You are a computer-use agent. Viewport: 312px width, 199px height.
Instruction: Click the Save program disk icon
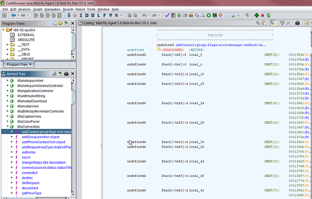click(4, 15)
